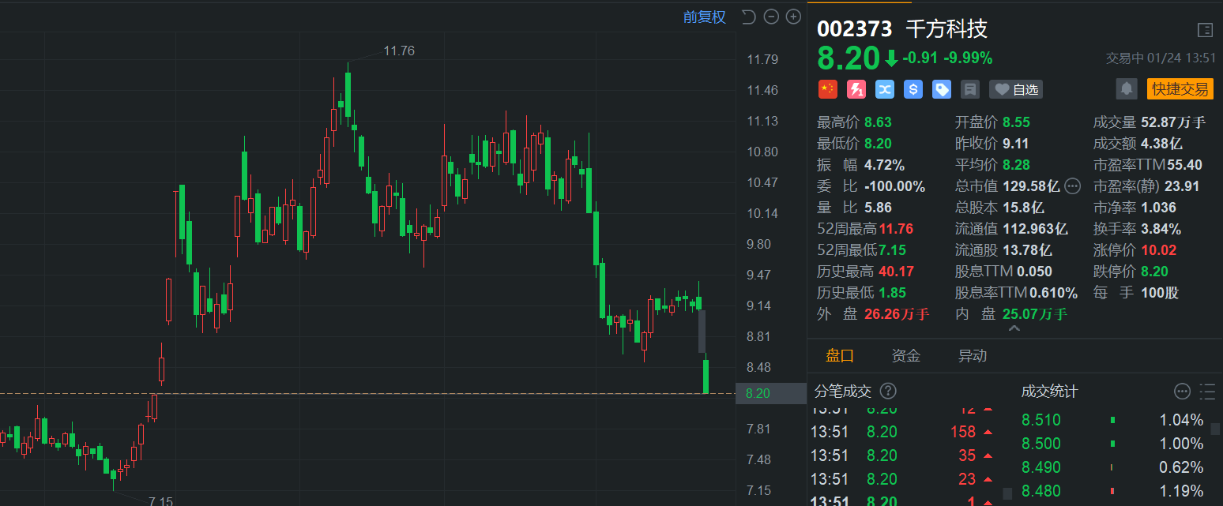
Task: Click the tick row with volume 158
Action: click(x=903, y=432)
